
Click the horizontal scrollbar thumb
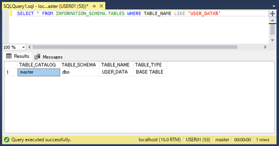(x=135, y=47)
